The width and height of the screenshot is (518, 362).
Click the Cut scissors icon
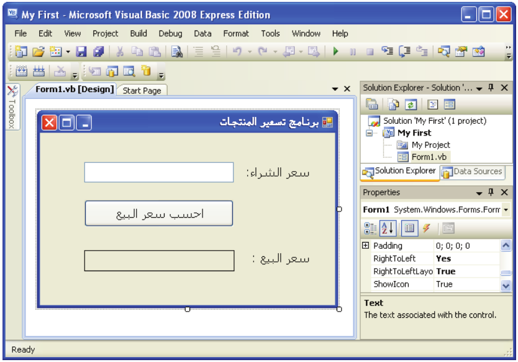120,51
